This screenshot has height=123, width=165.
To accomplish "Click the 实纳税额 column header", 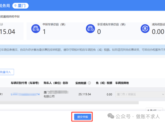I will 81,83.
